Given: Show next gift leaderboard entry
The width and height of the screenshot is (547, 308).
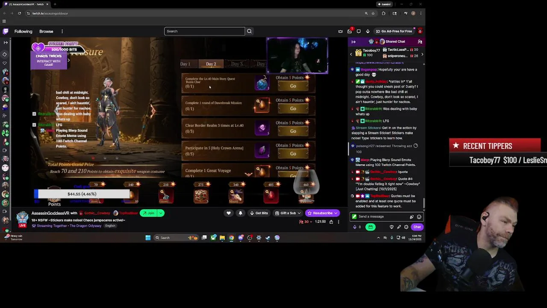Looking at the screenshot, I should tap(422, 54).
